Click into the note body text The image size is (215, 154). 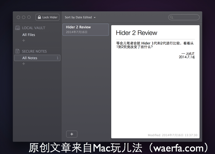[155, 45]
